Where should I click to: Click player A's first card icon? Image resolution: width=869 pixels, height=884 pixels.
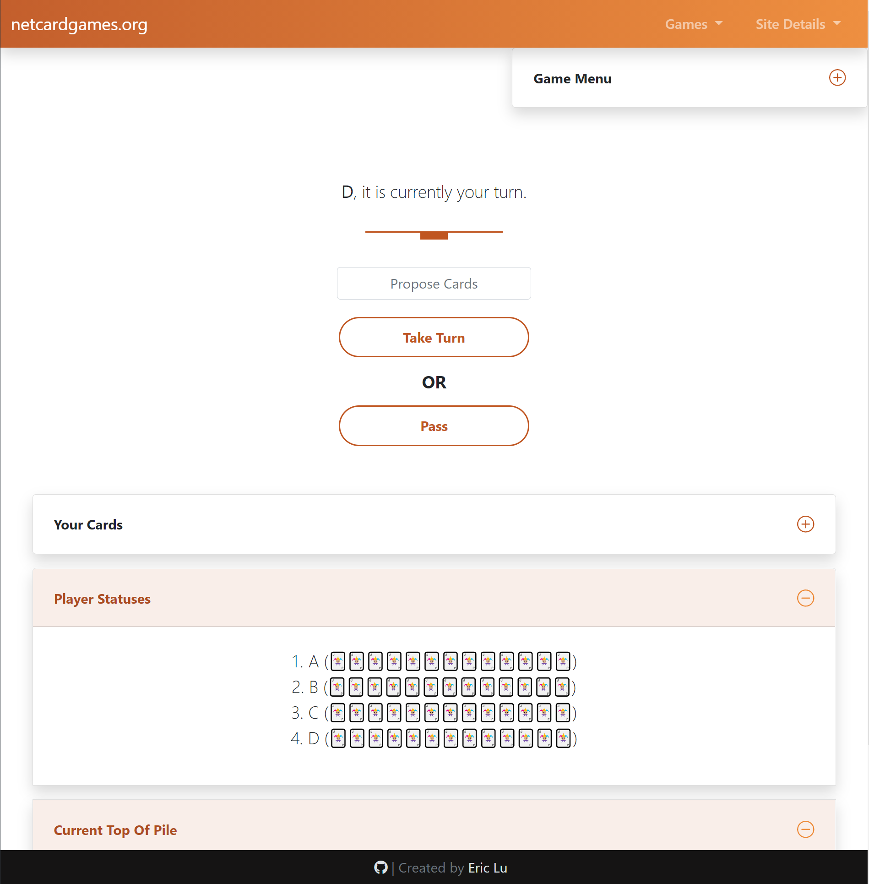(338, 661)
